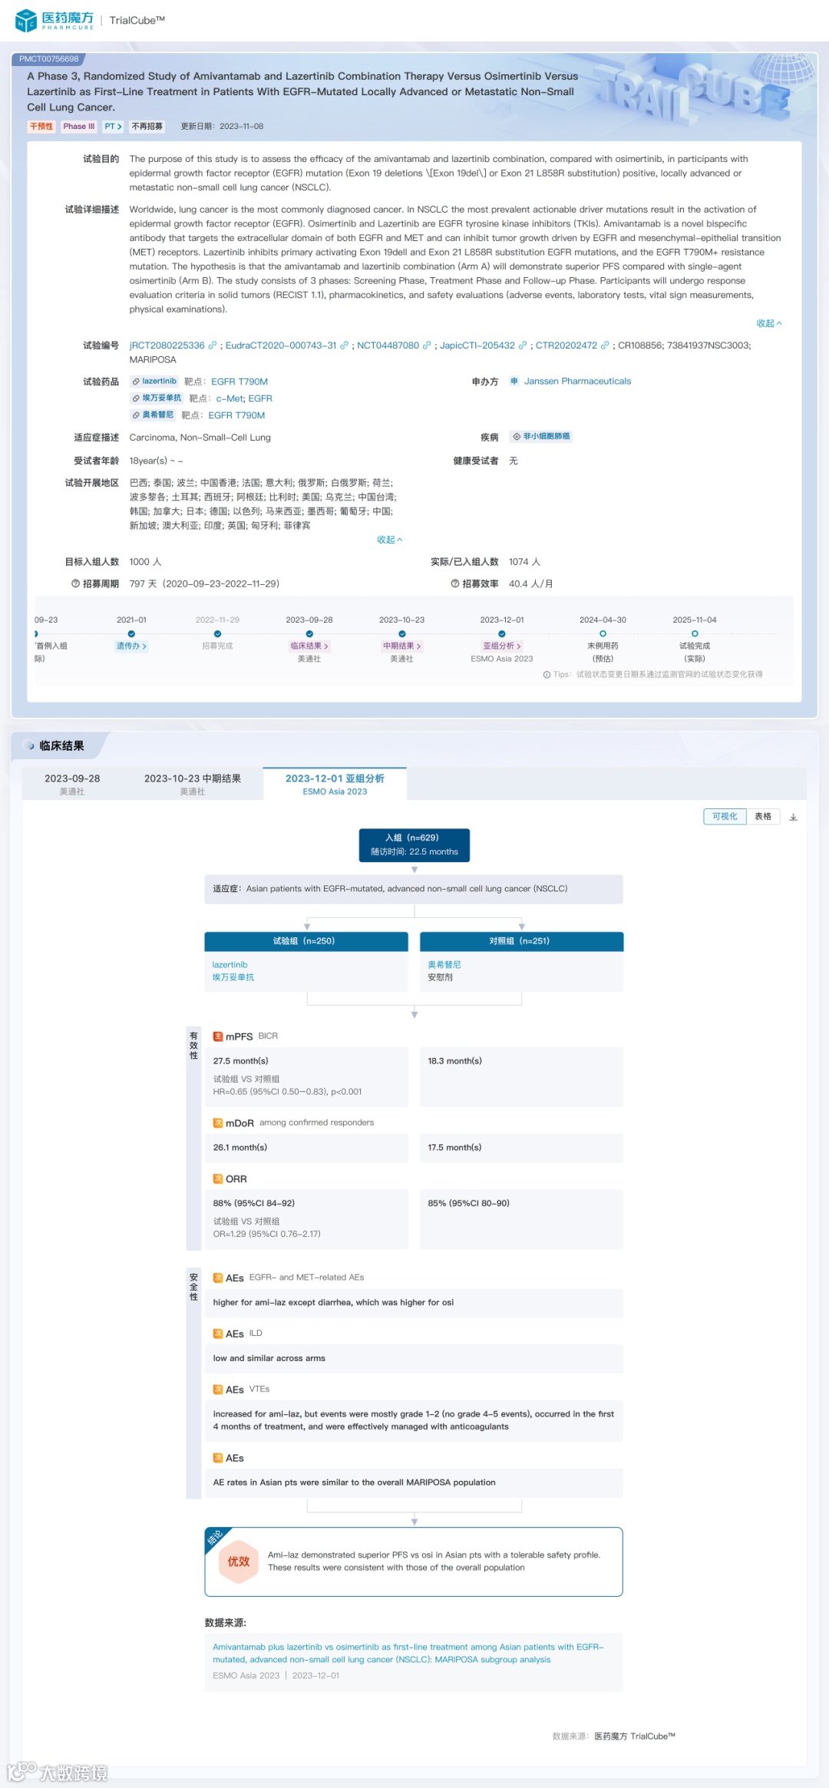Open 中期结果 timeline tag
The height and width of the screenshot is (1788, 829).
point(402,646)
